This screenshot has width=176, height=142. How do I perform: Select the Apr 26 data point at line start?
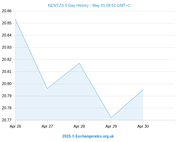pos(15,20)
